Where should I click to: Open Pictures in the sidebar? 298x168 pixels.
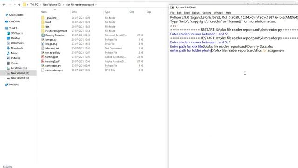14,58
